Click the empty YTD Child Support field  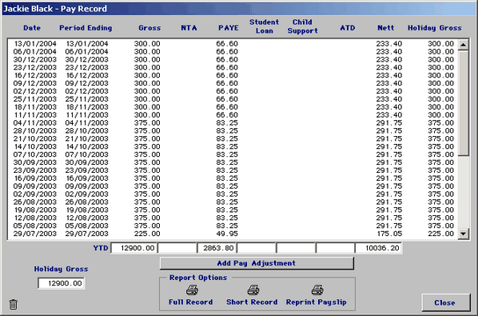click(296, 248)
